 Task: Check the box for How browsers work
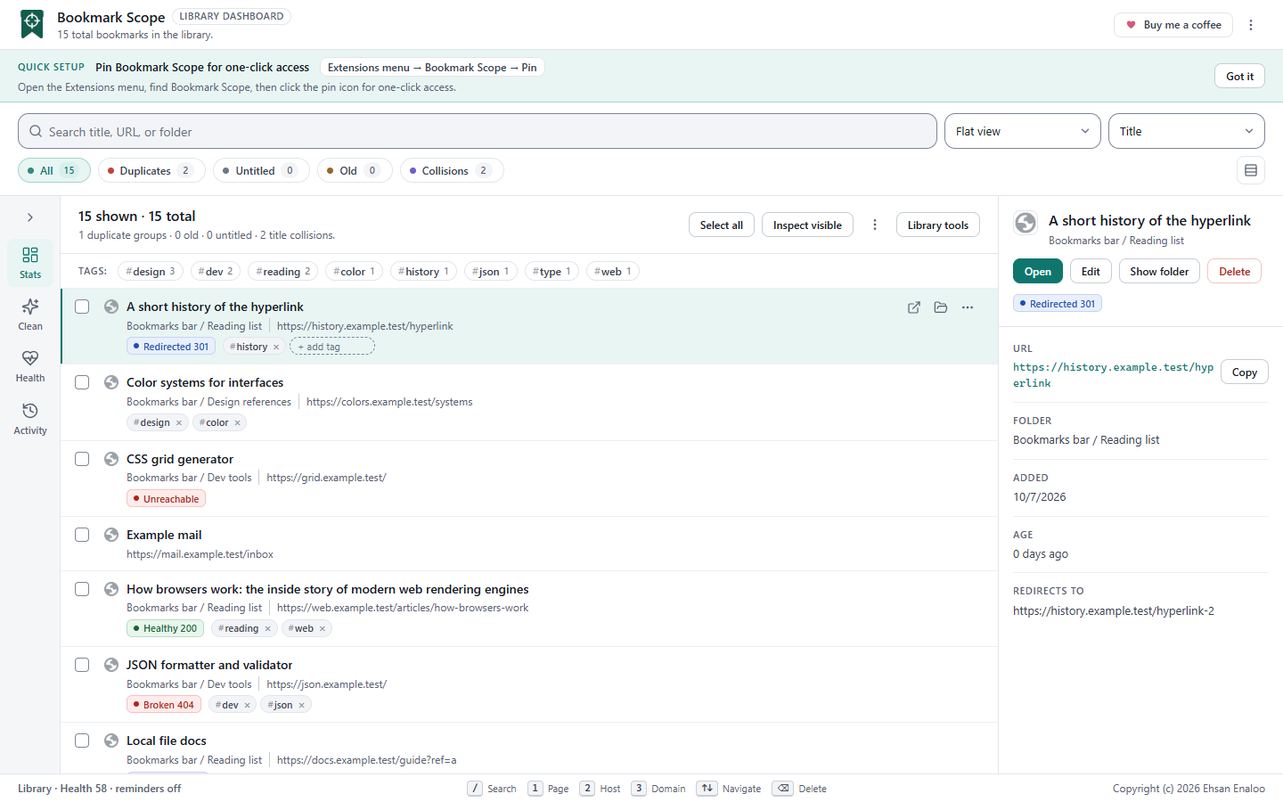(x=82, y=589)
